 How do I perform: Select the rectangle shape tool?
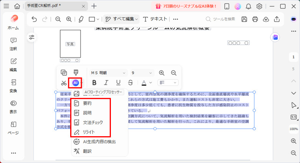pos(92,19)
